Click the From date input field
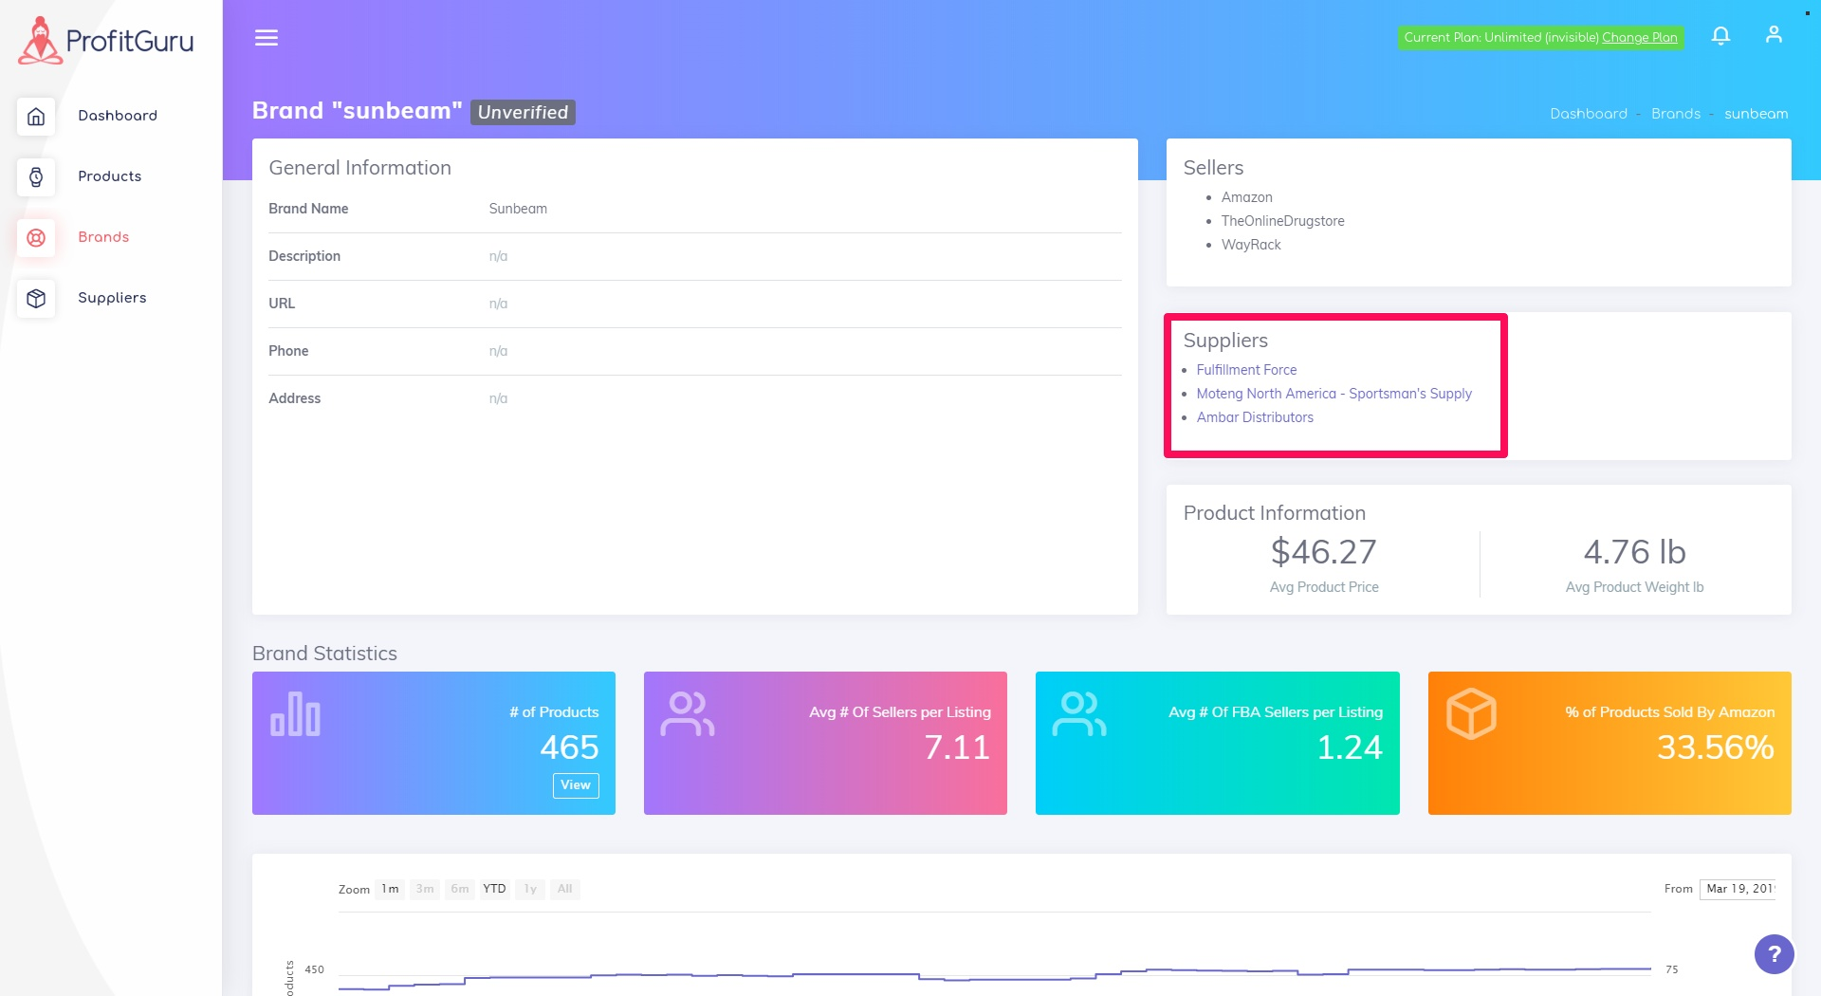This screenshot has width=1821, height=996. coord(1738,889)
